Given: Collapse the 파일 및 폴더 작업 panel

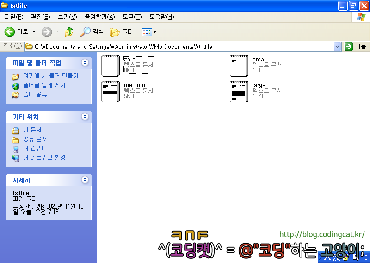Looking at the screenshot, I should [85, 62].
